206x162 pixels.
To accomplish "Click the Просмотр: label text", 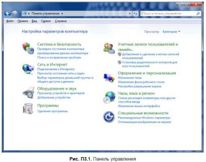I will [x=152, y=32].
